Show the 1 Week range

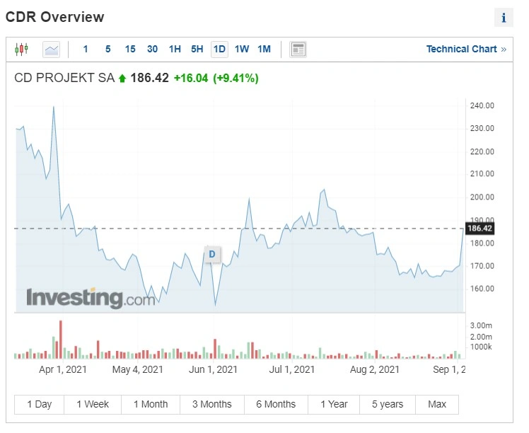[93, 404]
